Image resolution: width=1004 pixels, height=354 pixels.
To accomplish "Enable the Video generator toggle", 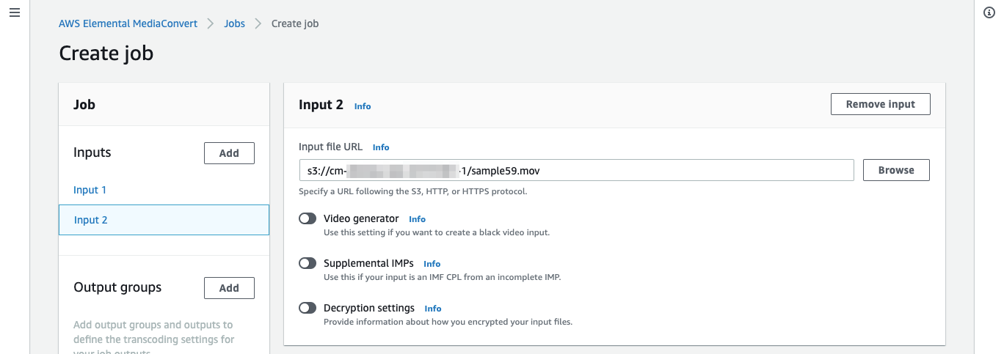I will tap(308, 218).
